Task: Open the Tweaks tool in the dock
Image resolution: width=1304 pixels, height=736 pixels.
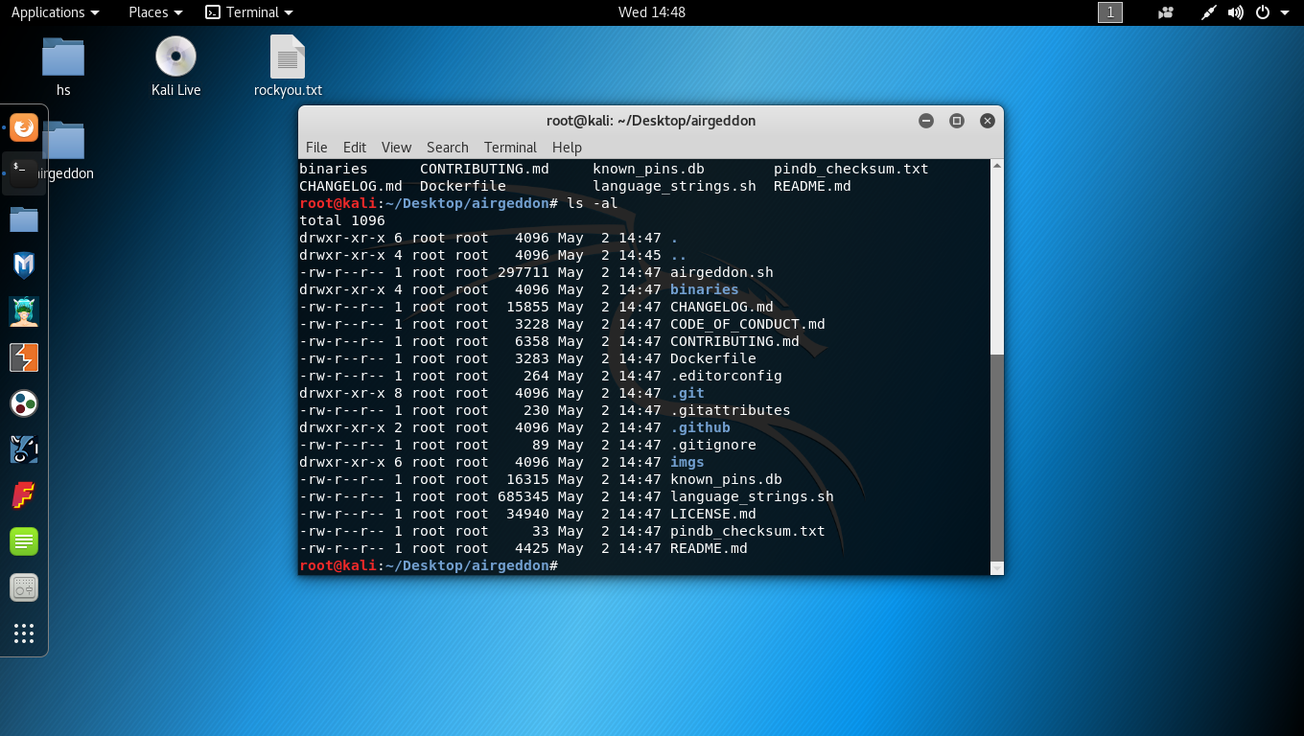Action: pyautogui.click(x=24, y=587)
